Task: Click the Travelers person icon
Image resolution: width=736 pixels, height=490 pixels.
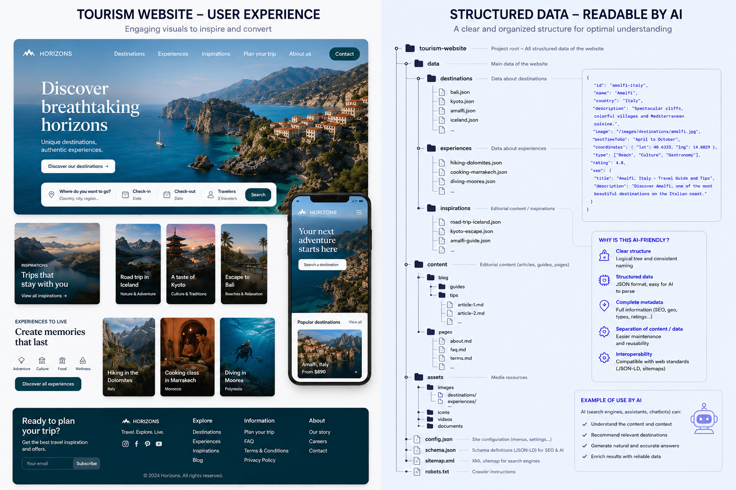Action: pos(210,195)
